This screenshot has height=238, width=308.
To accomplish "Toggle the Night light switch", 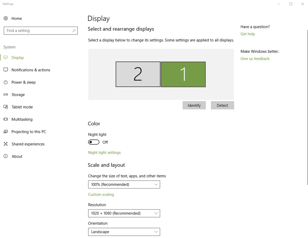I will click(94, 142).
